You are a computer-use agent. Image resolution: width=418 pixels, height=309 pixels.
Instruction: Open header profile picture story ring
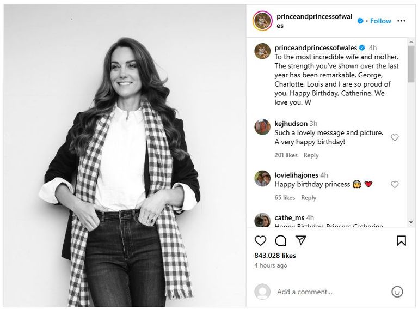(262, 21)
